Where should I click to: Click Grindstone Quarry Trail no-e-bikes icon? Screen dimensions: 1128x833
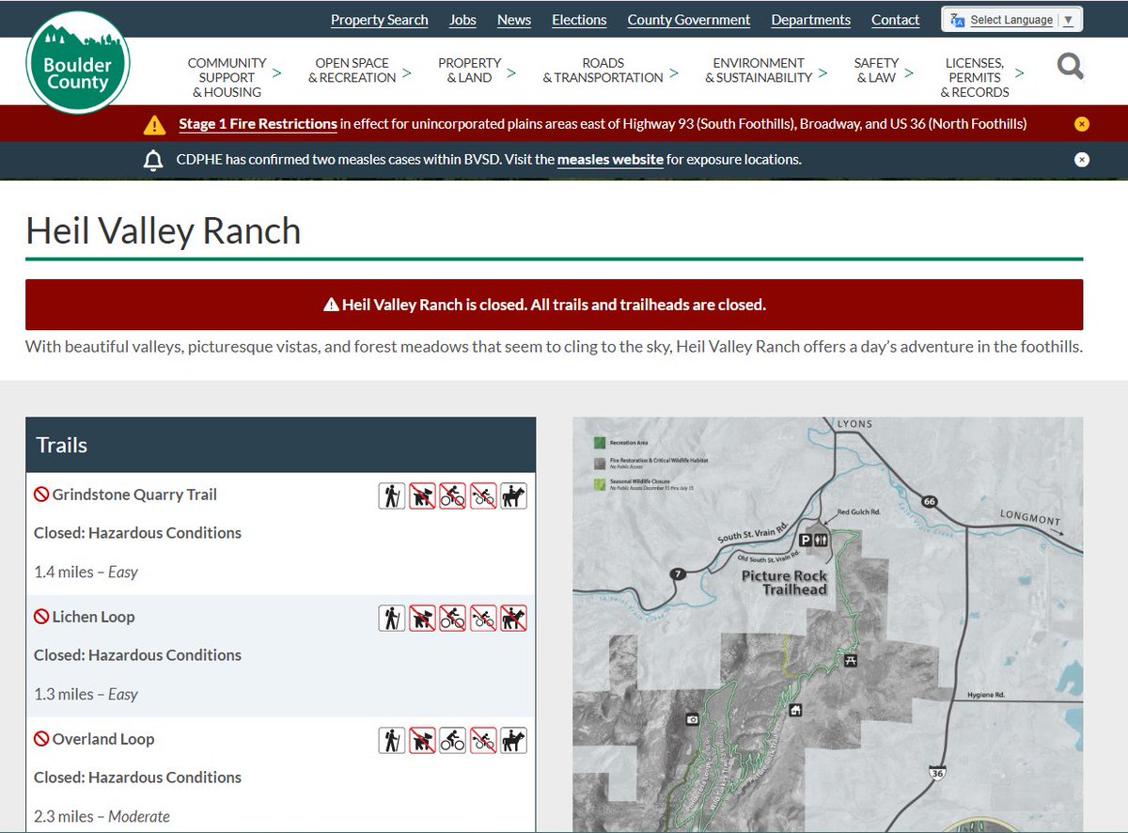point(483,495)
